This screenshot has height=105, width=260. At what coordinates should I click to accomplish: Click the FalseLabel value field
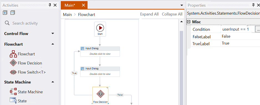(x=240, y=36)
